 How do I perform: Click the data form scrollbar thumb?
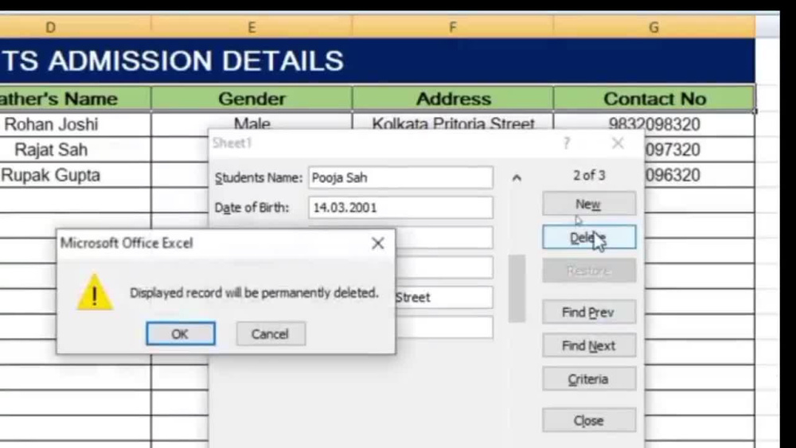(x=517, y=288)
